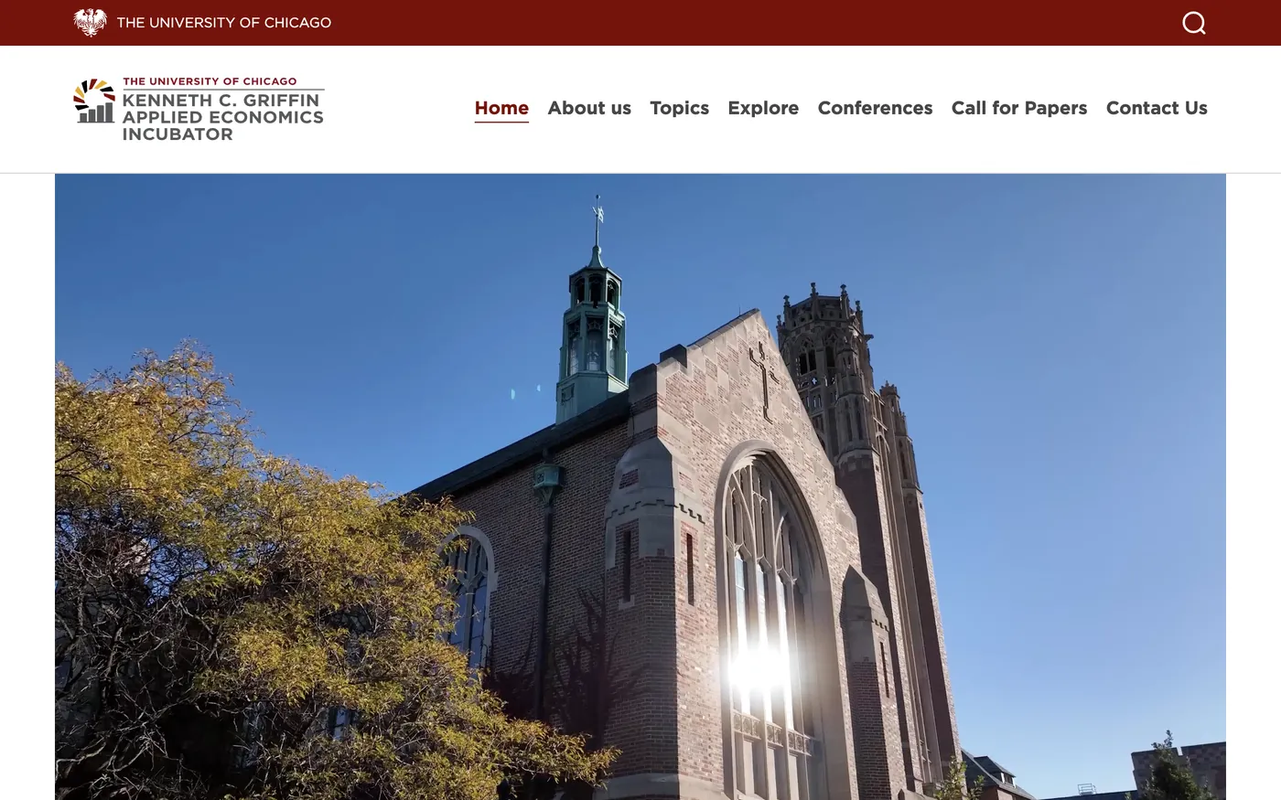Click THE UNIVERSITY OF CHICAGO link in red bar
The image size is (1281, 800).
click(224, 23)
